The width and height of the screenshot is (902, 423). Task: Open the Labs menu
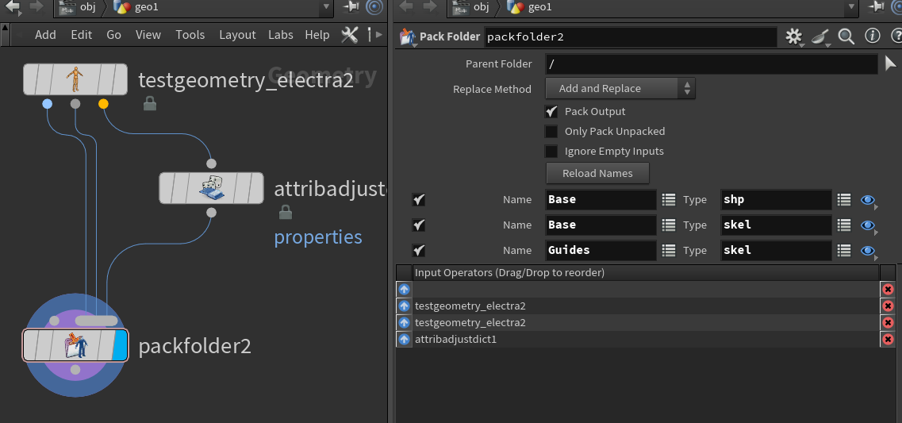click(280, 35)
